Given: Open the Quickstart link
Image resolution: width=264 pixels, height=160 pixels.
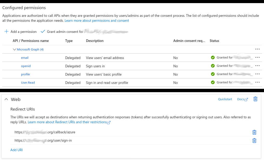Looking at the screenshot, I should (x=225, y=99).
